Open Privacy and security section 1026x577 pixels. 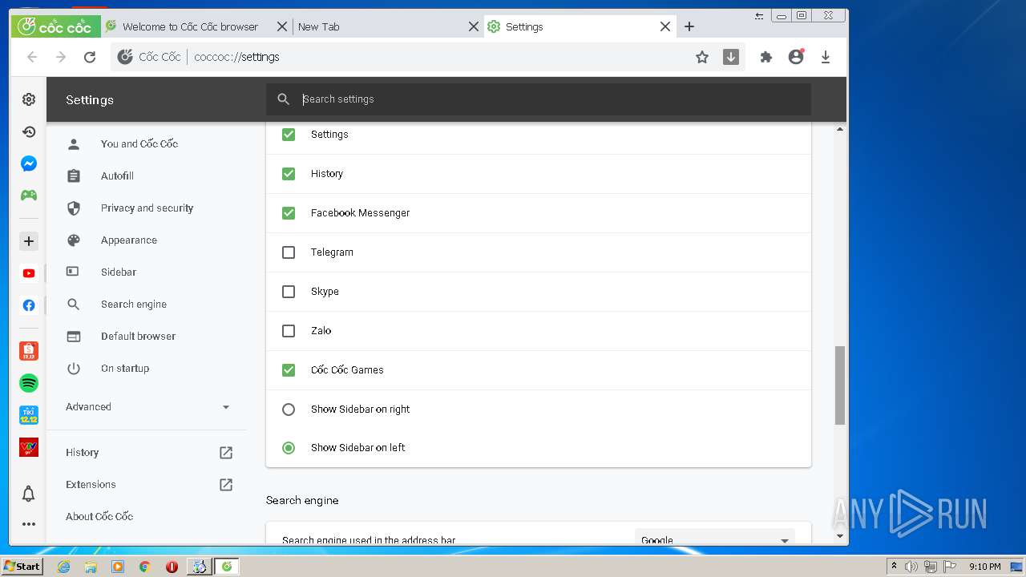pyautogui.click(x=147, y=208)
